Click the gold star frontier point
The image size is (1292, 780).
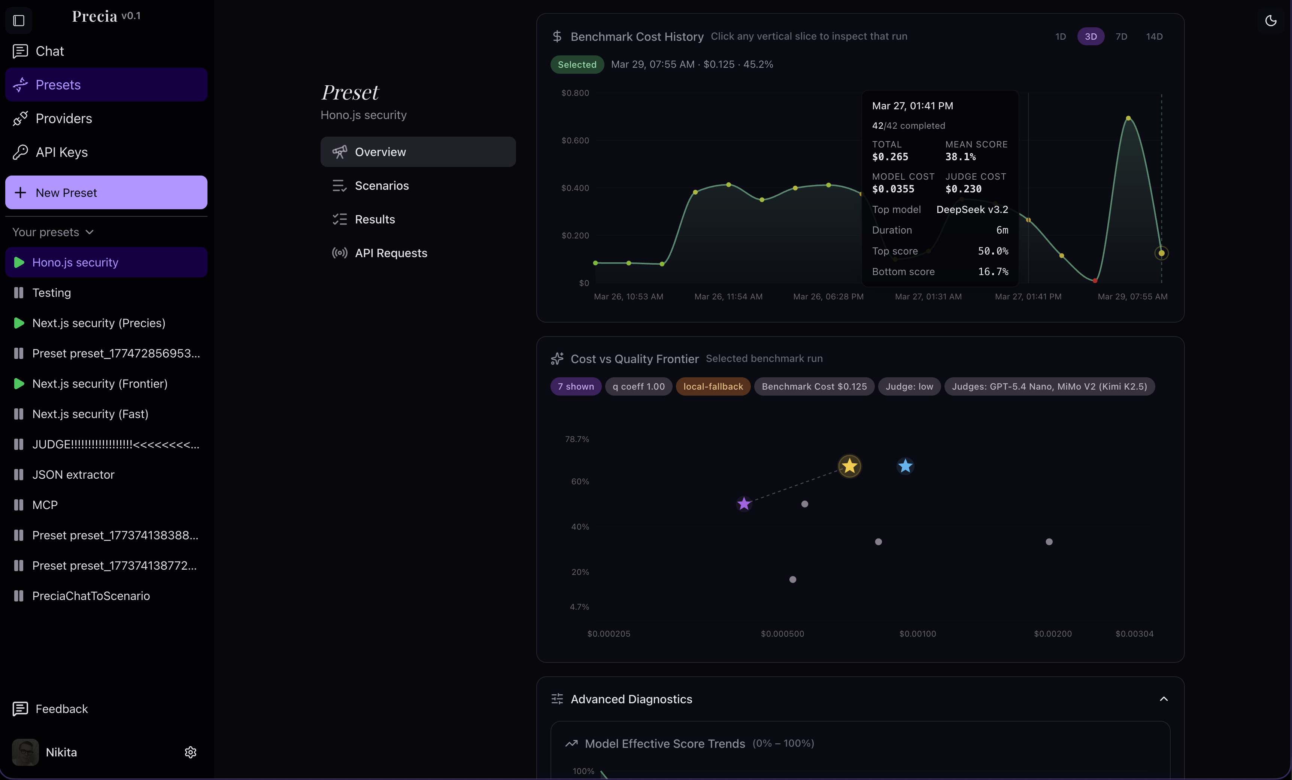click(x=849, y=466)
